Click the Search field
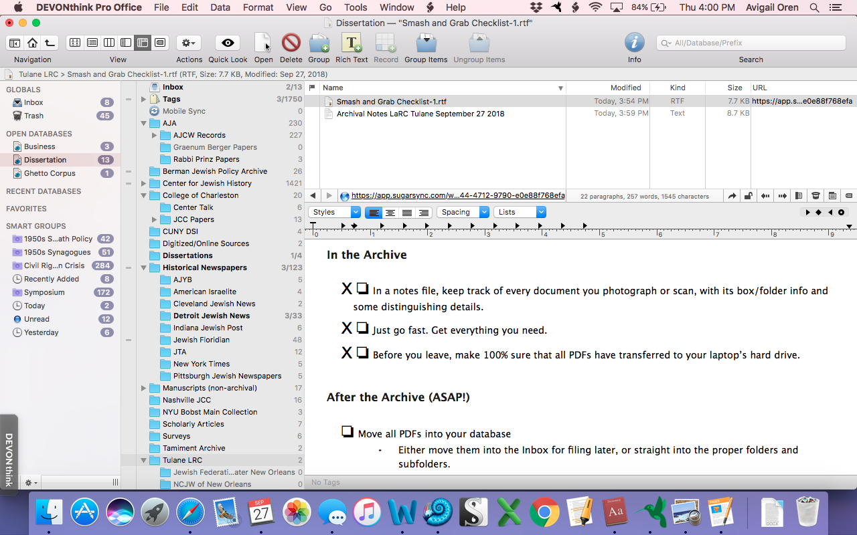The width and height of the screenshot is (857, 535). (751, 43)
